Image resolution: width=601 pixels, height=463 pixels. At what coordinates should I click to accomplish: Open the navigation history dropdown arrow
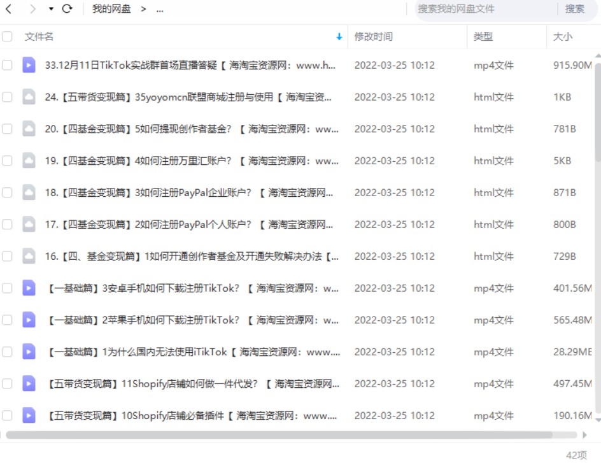click(x=51, y=9)
